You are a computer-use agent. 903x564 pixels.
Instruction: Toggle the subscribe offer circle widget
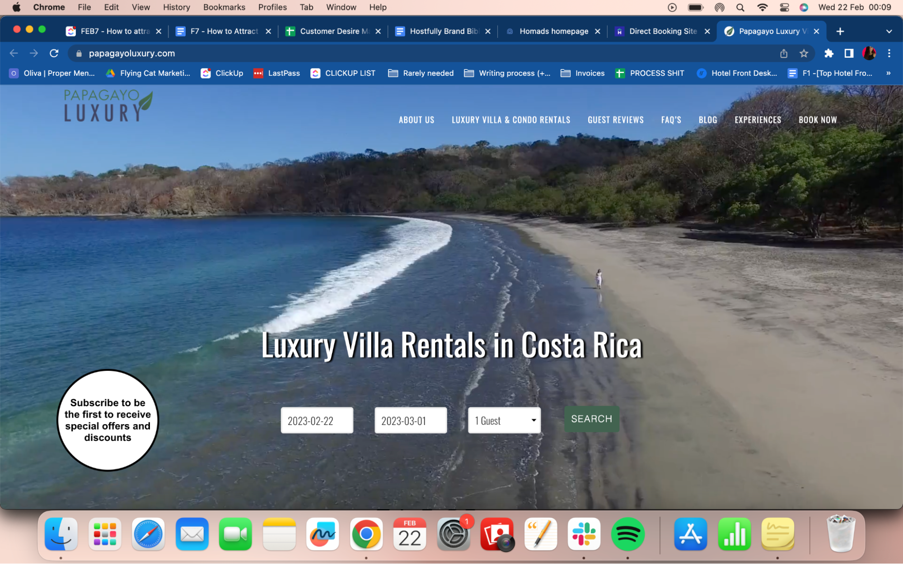[x=107, y=421]
